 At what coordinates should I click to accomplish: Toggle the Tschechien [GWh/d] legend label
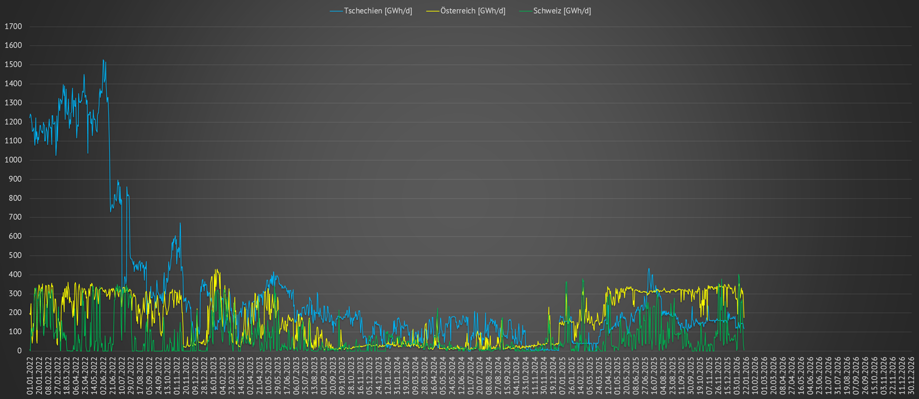(378, 11)
